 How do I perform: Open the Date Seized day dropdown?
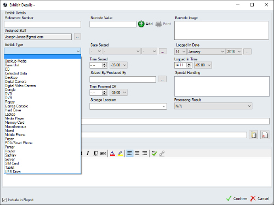point(96,52)
